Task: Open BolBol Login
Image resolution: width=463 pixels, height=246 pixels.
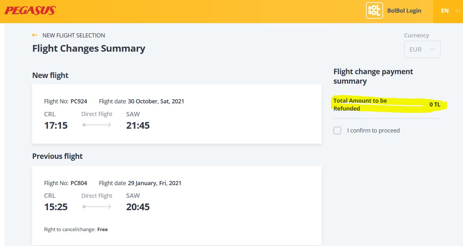Action: tap(404, 10)
